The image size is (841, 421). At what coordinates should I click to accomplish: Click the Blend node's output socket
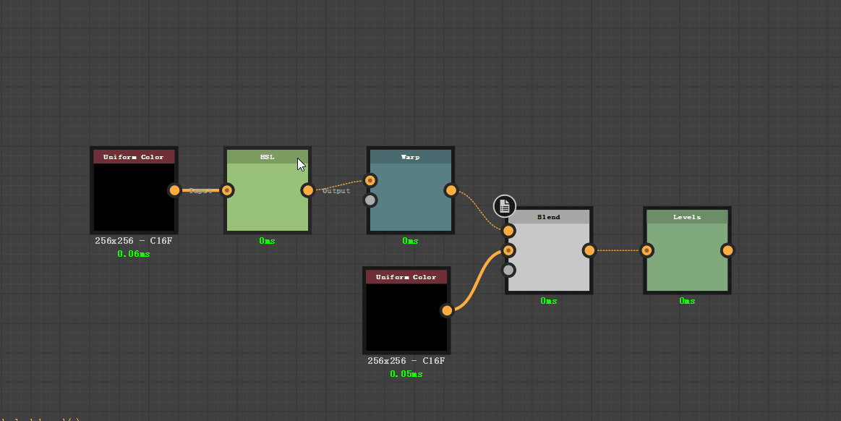pyautogui.click(x=589, y=250)
